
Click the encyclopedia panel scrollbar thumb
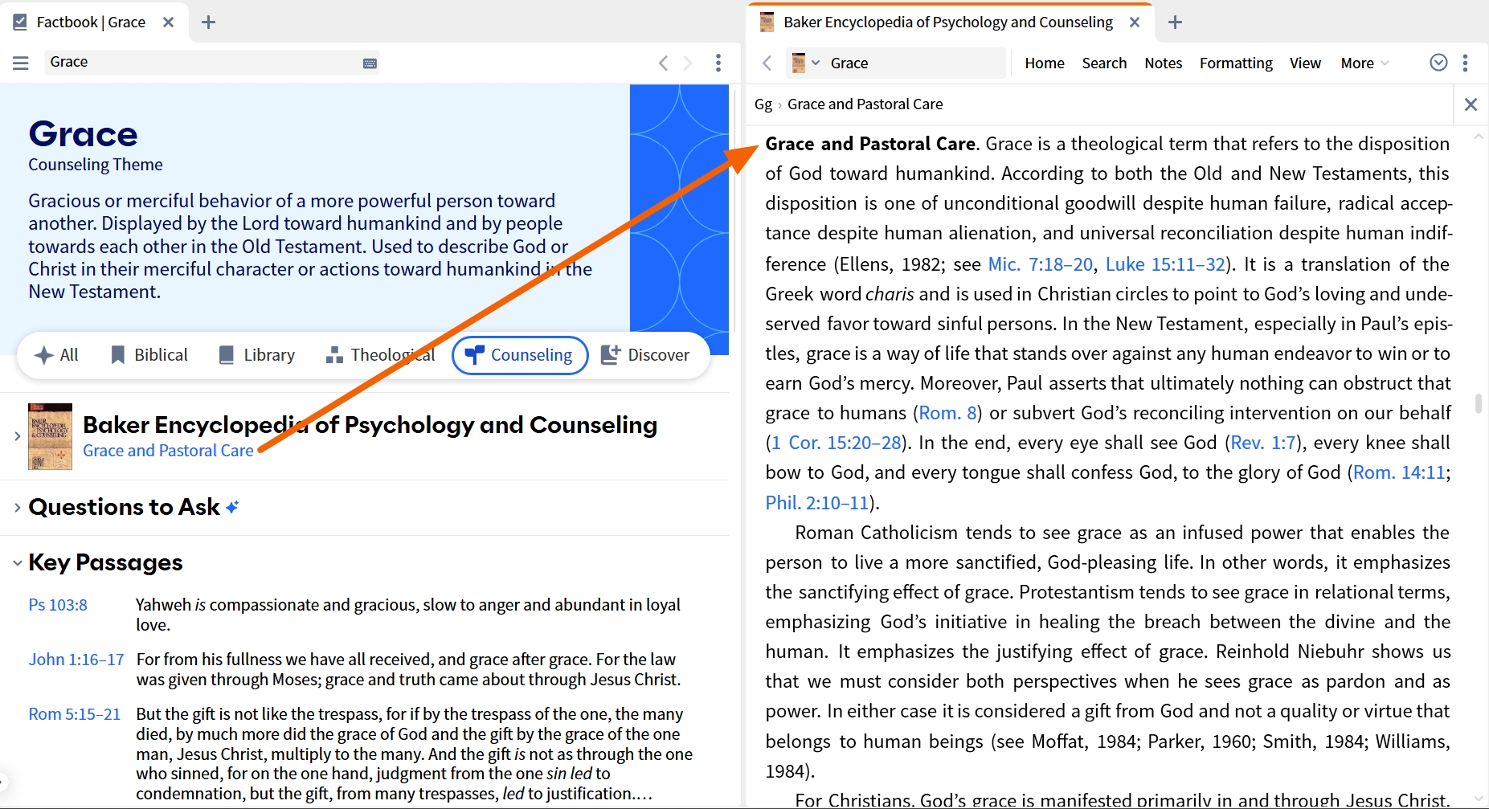click(x=1479, y=403)
